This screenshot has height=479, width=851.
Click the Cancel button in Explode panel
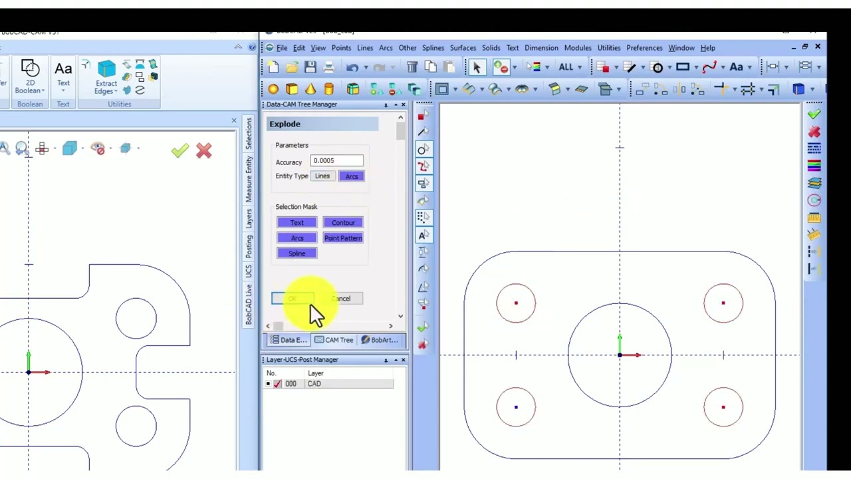(341, 299)
